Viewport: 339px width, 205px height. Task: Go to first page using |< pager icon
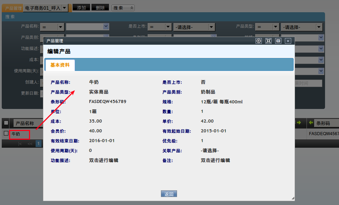20,144
